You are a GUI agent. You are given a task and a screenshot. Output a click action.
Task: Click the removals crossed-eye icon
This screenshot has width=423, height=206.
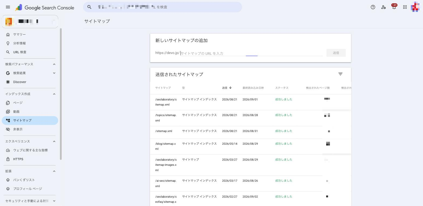pyautogui.click(x=8, y=129)
